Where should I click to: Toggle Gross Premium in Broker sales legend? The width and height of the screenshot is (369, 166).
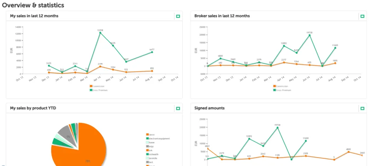pyautogui.click(x=282, y=90)
